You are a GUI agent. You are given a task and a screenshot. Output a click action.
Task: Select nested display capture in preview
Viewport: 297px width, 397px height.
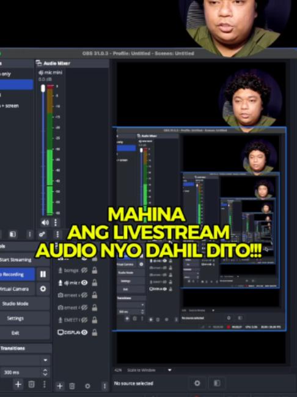point(199,229)
